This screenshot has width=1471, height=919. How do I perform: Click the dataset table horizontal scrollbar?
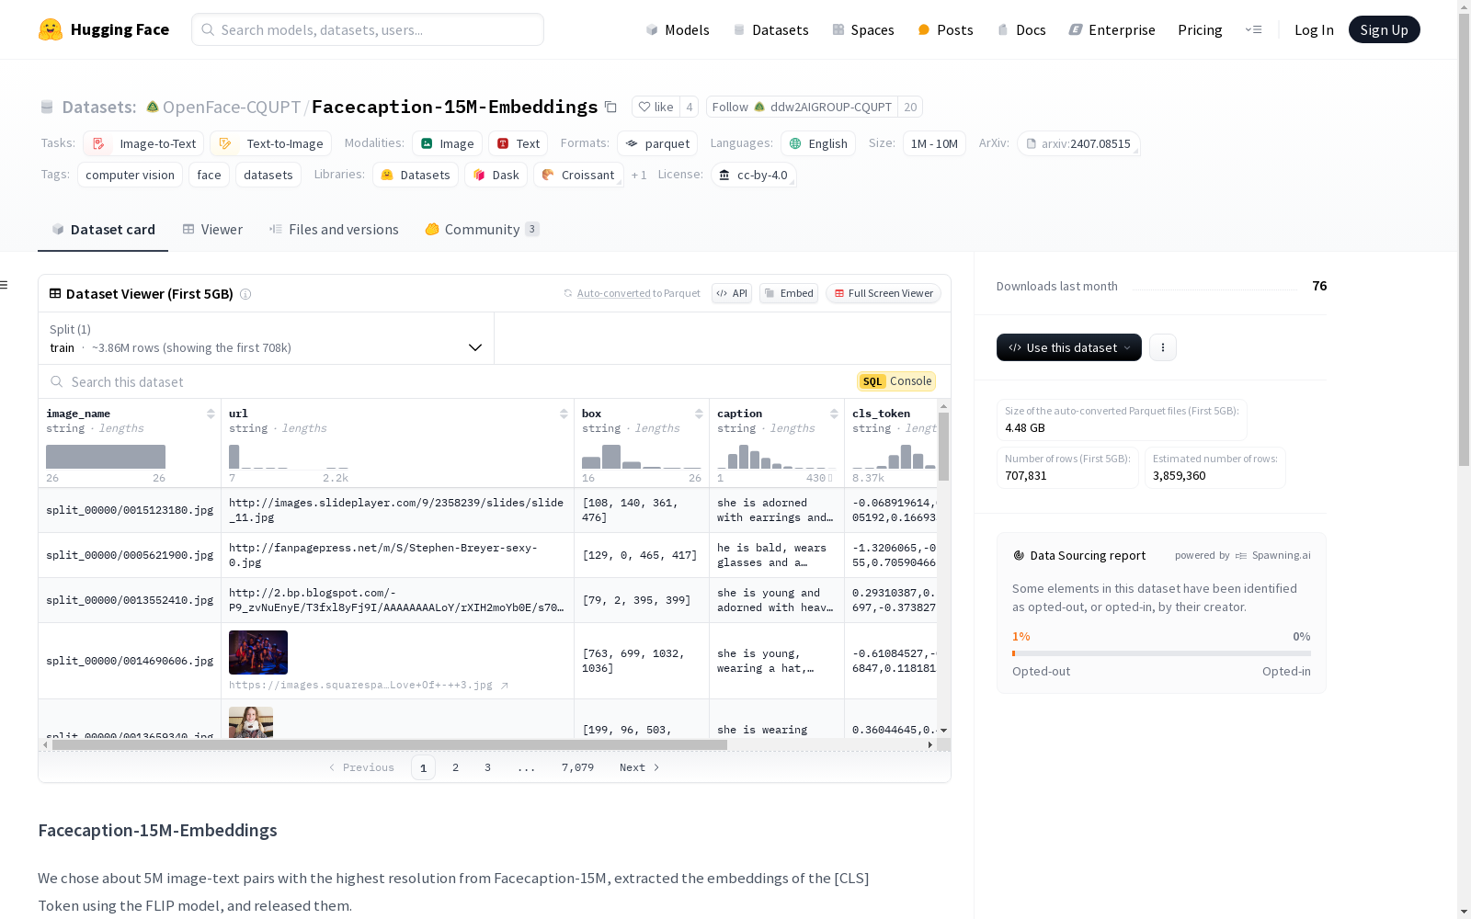pyautogui.click(x=390, y=745)
